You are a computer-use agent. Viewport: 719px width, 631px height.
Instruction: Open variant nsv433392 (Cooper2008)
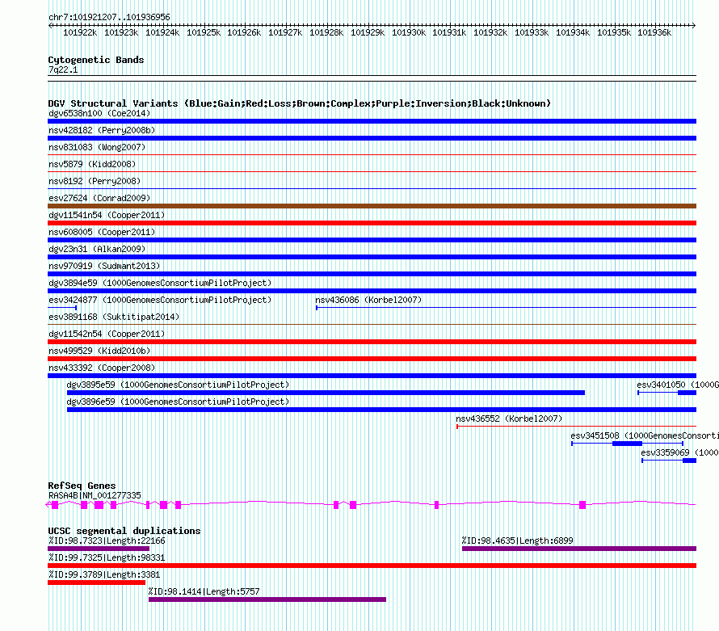[102, 368]
